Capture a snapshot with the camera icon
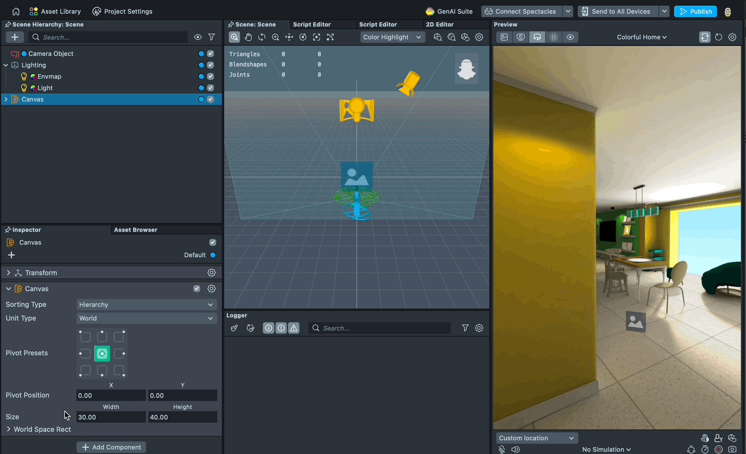The width and height of the screenshot is (746, 454). click(x=732, y=449)
